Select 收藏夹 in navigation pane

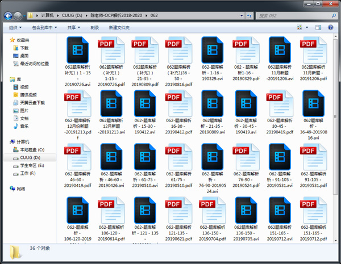point(19,40)
